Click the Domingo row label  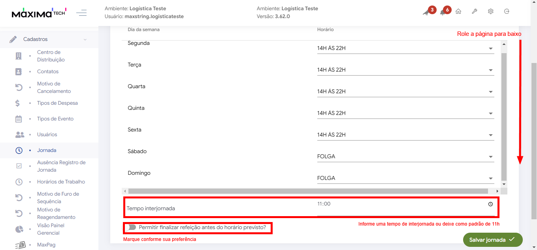coord(139,173)
